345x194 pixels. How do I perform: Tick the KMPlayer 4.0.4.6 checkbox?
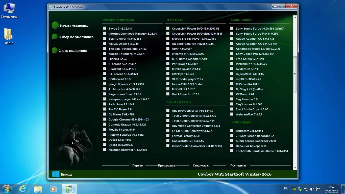click(168, 74)
